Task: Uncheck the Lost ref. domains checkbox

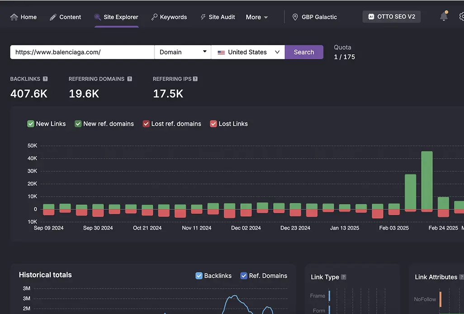Action: click(x=146, y=124)
